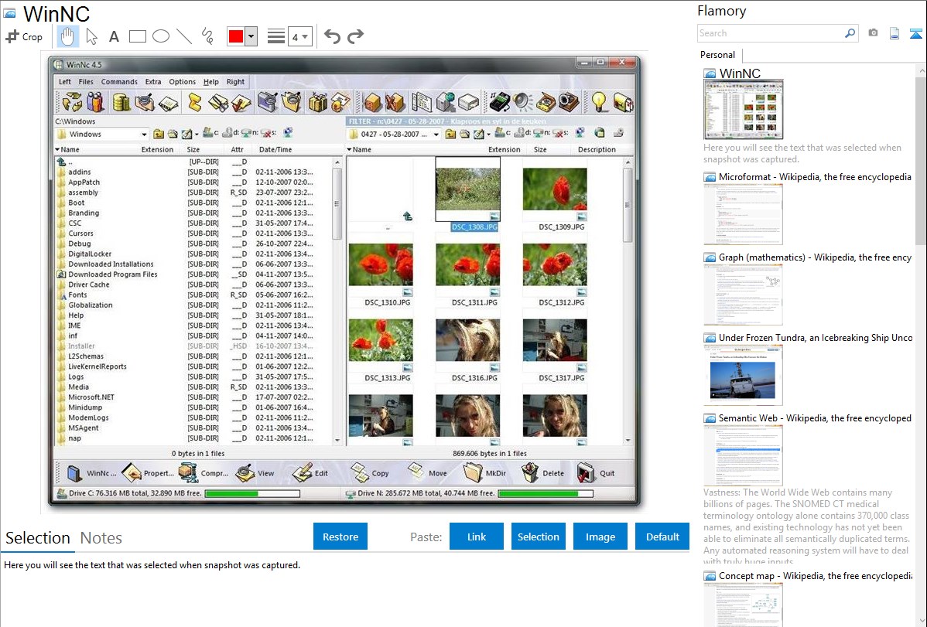Pick the text annotation tool A
927x627 pixels.
click(x=114, y=36)
